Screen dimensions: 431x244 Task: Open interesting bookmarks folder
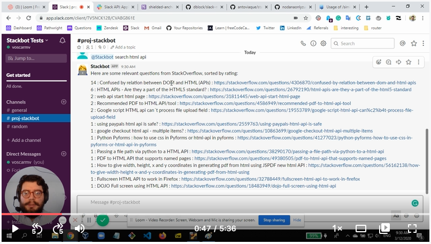[346, 28]
